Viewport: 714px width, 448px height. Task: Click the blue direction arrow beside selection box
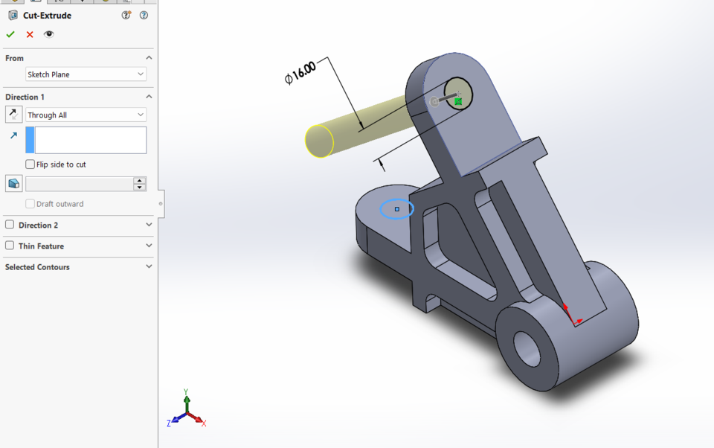[13, 135]
